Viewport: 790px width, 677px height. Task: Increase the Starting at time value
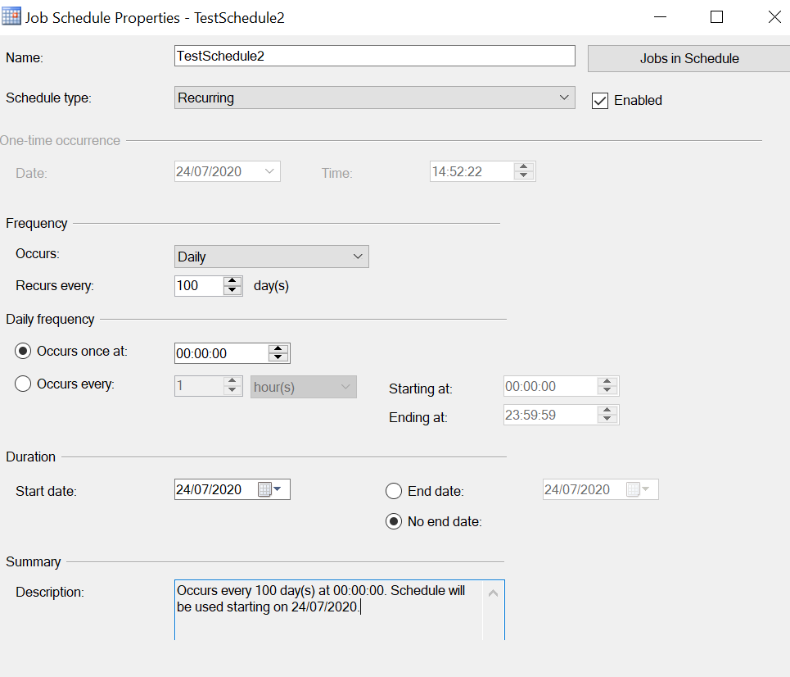tap(607, 381)
